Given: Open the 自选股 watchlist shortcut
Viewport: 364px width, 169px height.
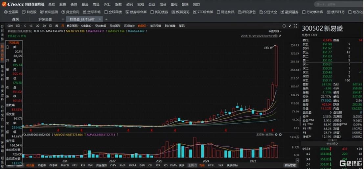Looking at the screenshot, I should (29, 12).
